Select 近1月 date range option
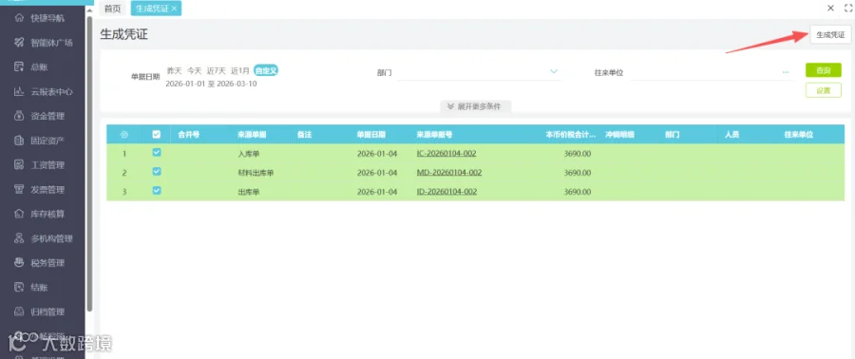This screenshot has width=855, height=359. tap(240, 71)
